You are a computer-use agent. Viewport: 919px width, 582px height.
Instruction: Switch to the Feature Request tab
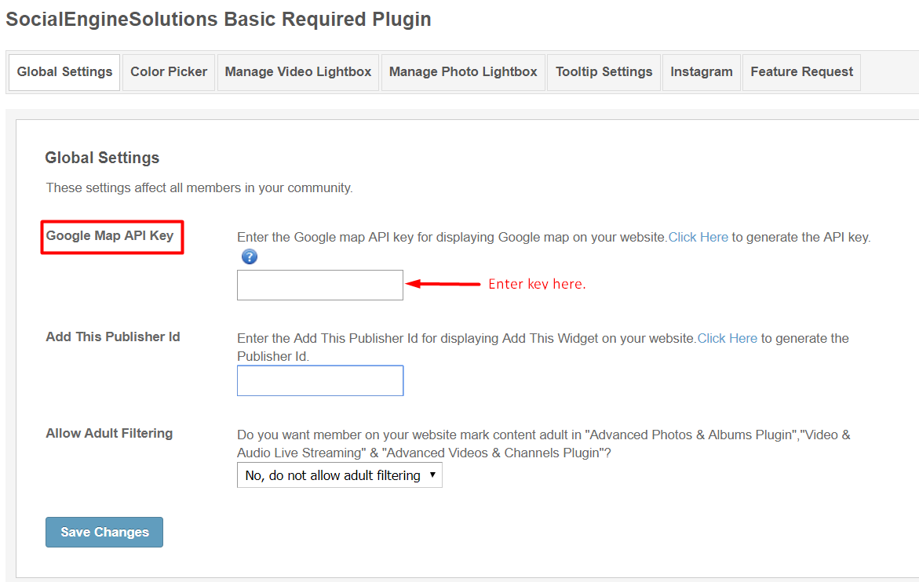click(x=802, y=72)
